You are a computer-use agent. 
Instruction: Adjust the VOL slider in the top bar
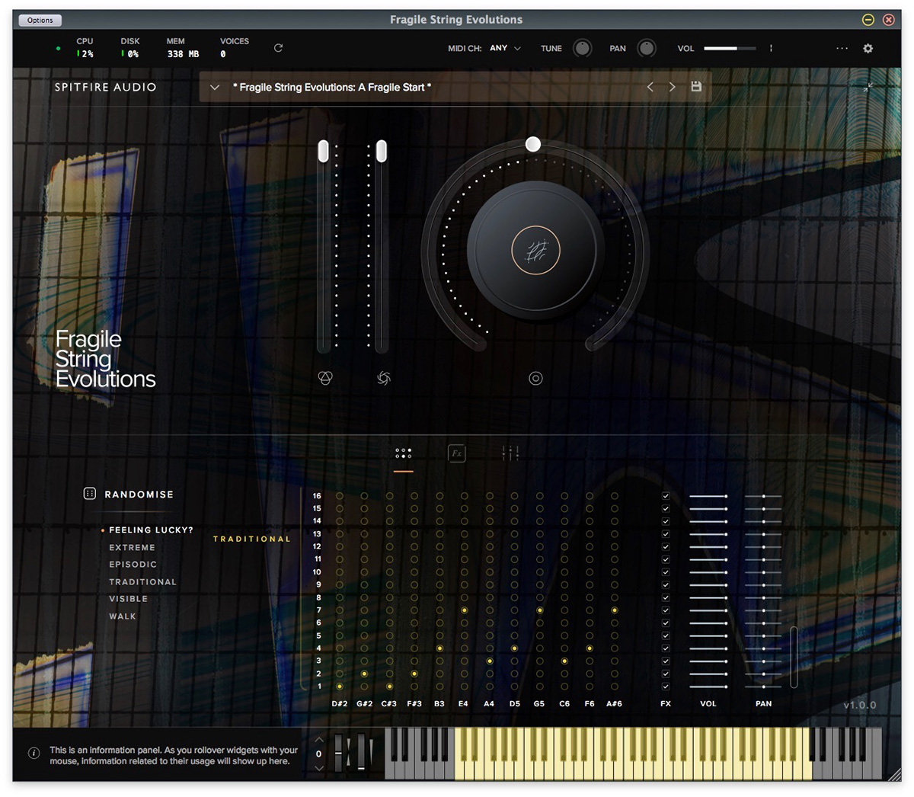click(729, 47)
